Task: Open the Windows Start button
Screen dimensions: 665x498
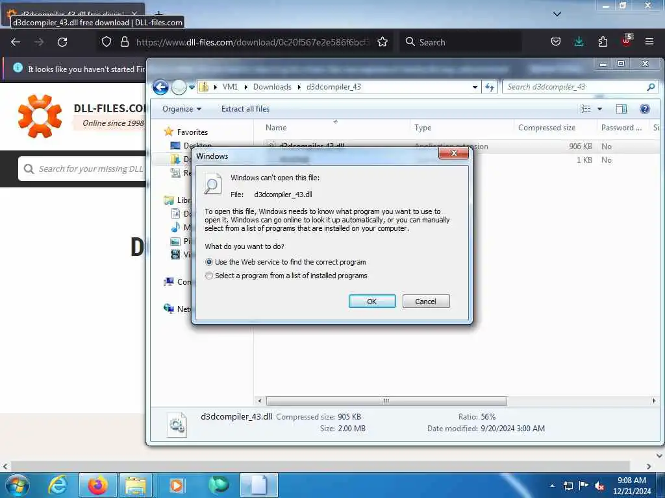Action: pos(18,485)
